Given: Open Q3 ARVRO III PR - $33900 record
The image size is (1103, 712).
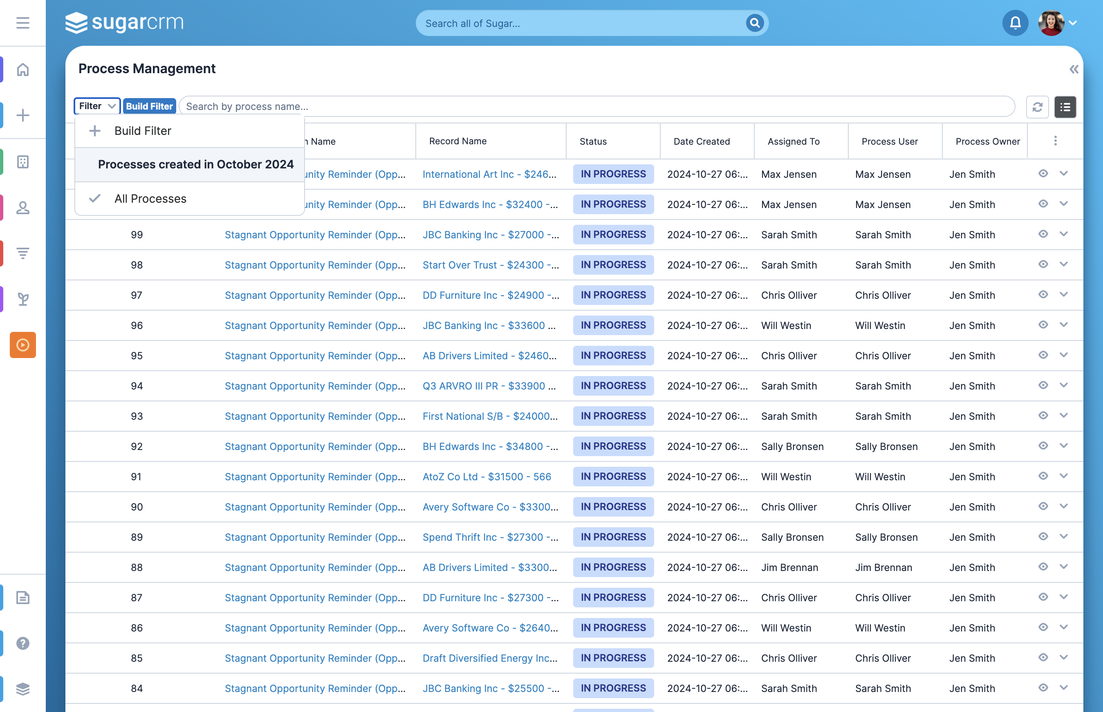Looking at the screenshot, I should 489,386.
